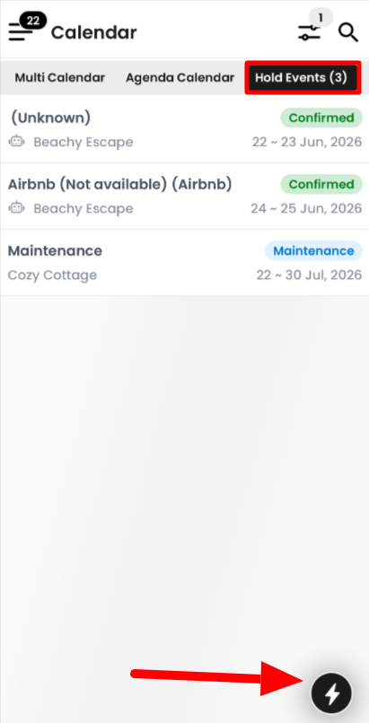The width and height of the screenshot is (369, 723).
Task: Click robot icon beside Airbnb event listing
Action: [16, 208]
